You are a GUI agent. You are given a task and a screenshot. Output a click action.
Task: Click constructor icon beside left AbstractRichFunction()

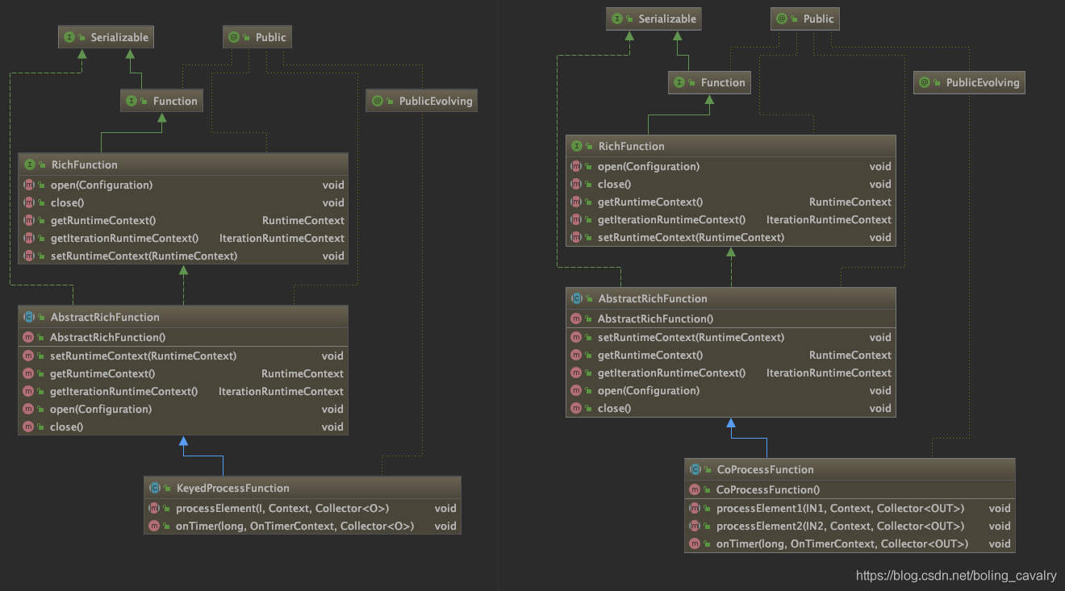tap(29, 337)
